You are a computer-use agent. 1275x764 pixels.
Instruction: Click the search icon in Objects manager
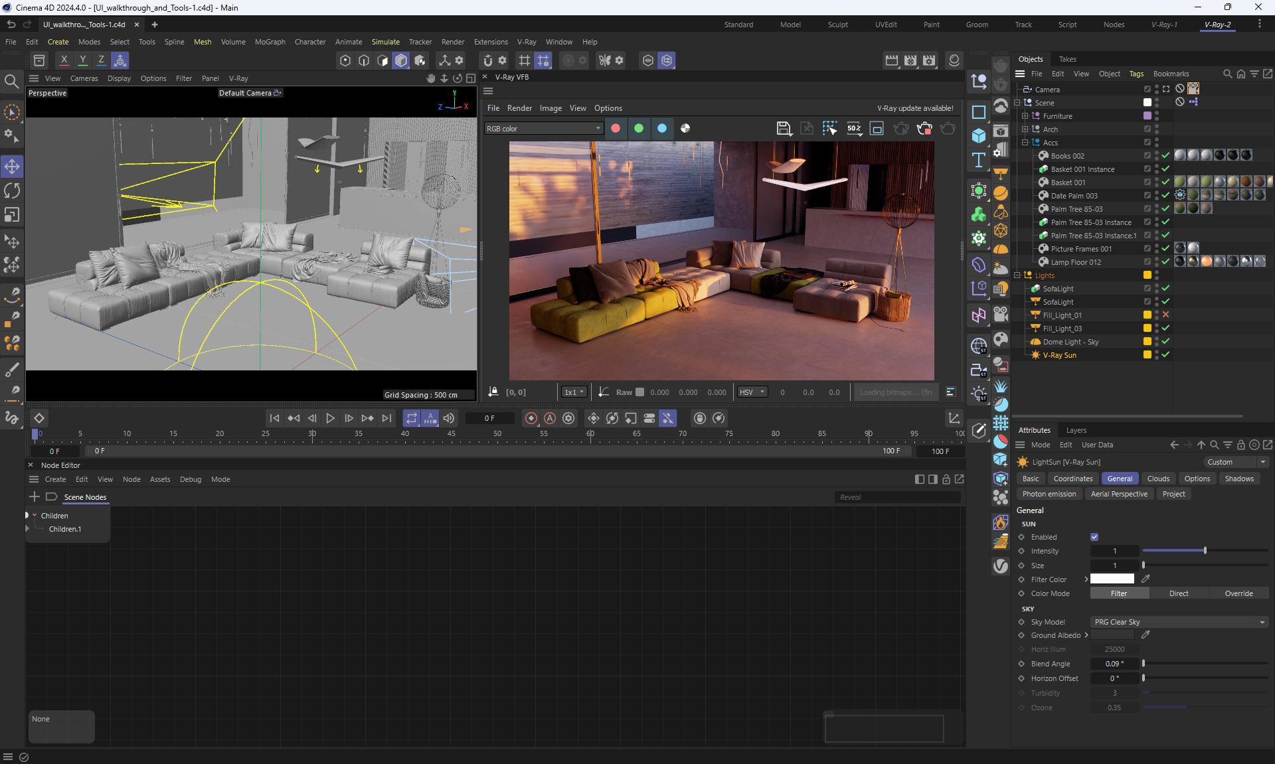(x=1227, y=74)
